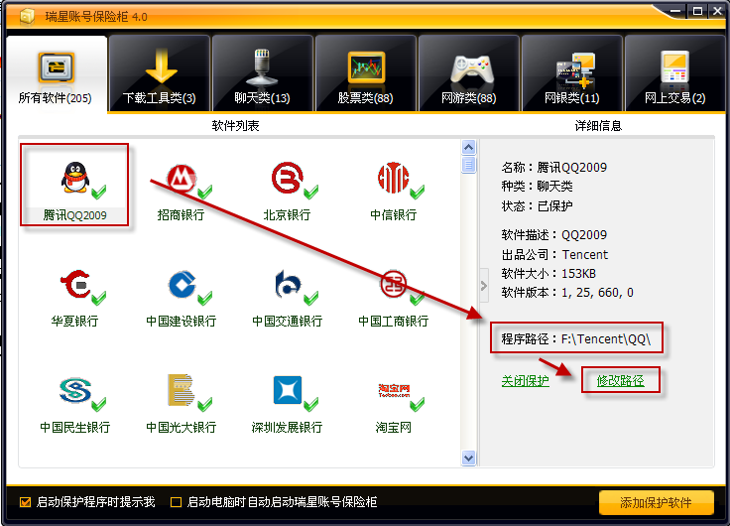Select the 腾讯QQ2009 penguin icon

[x=75, y=178]
